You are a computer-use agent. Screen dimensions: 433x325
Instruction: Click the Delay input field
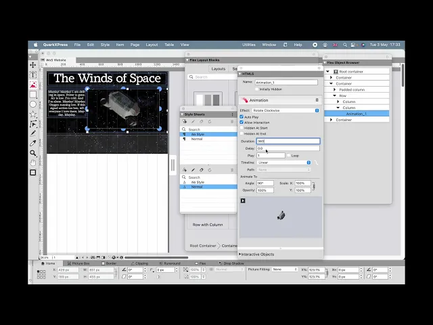click(x=288, y=148)
